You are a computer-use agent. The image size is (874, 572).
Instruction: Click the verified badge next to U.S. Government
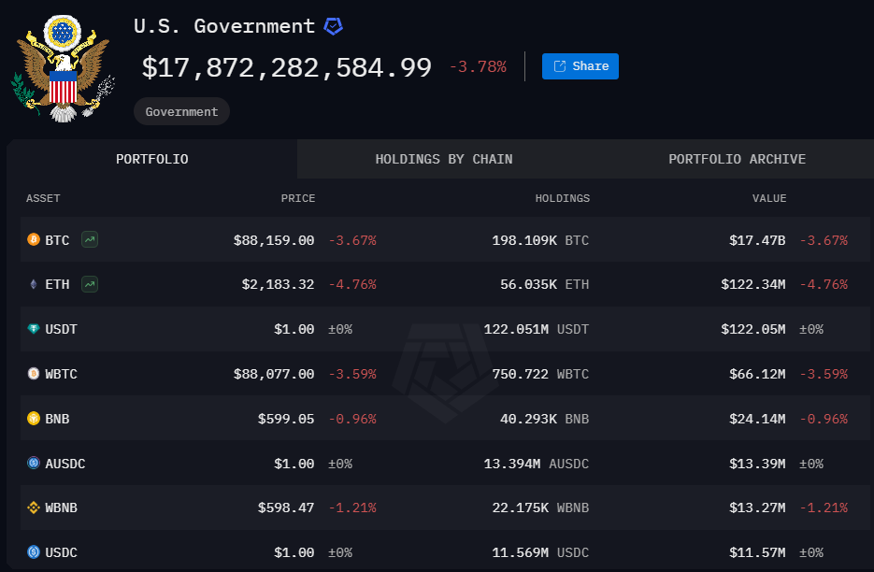point(333,26)
